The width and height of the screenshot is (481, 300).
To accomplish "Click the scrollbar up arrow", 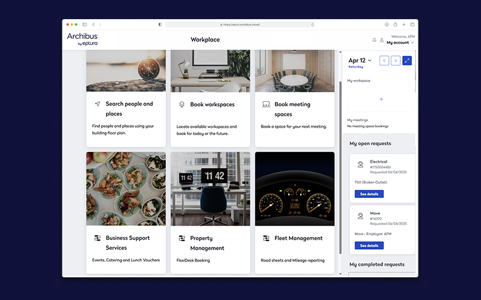I will point(340,52).
